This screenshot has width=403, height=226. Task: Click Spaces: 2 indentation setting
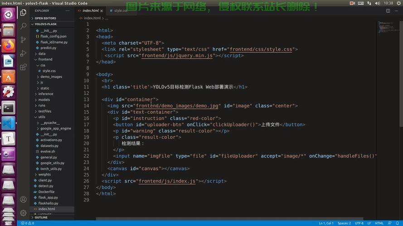point(344,223)
